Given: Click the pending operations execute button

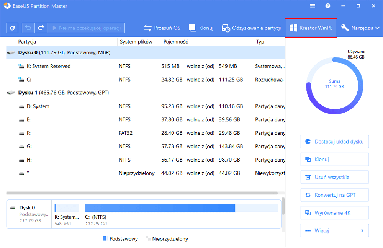Looking at the screenshot, I should tap(86, 28).
